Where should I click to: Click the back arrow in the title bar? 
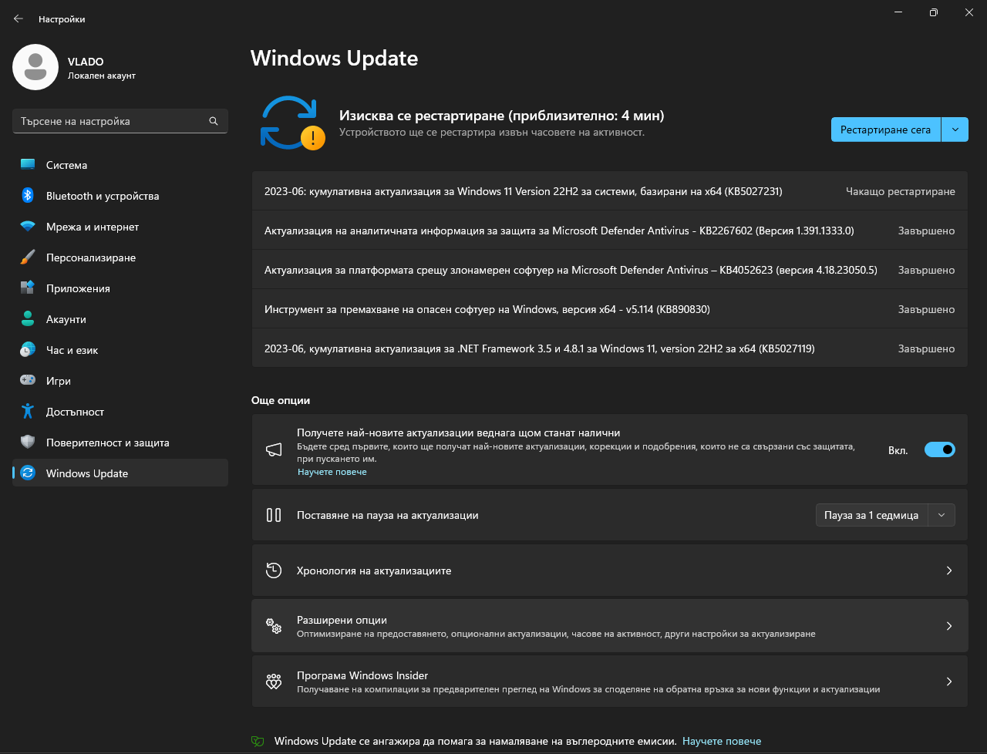19,19
